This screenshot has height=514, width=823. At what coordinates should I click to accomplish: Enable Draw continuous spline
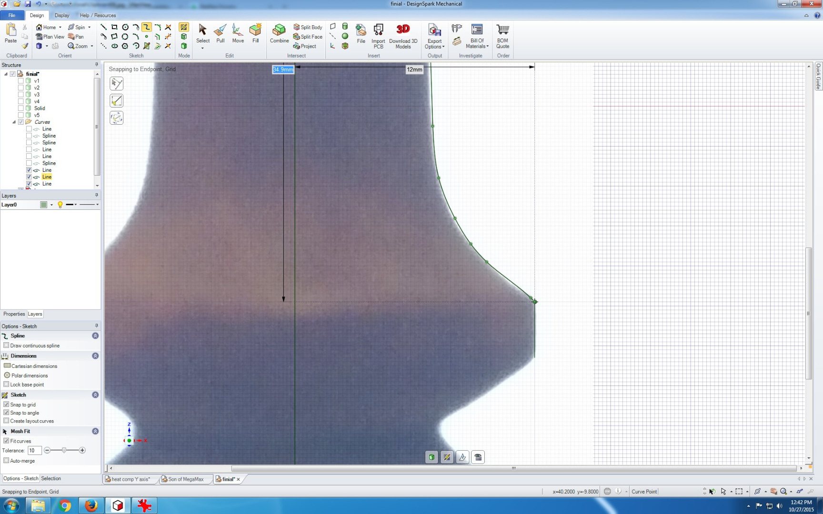point(6,345)
